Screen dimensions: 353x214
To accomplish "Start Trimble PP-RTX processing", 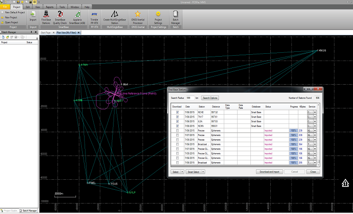I will [95, 18].
